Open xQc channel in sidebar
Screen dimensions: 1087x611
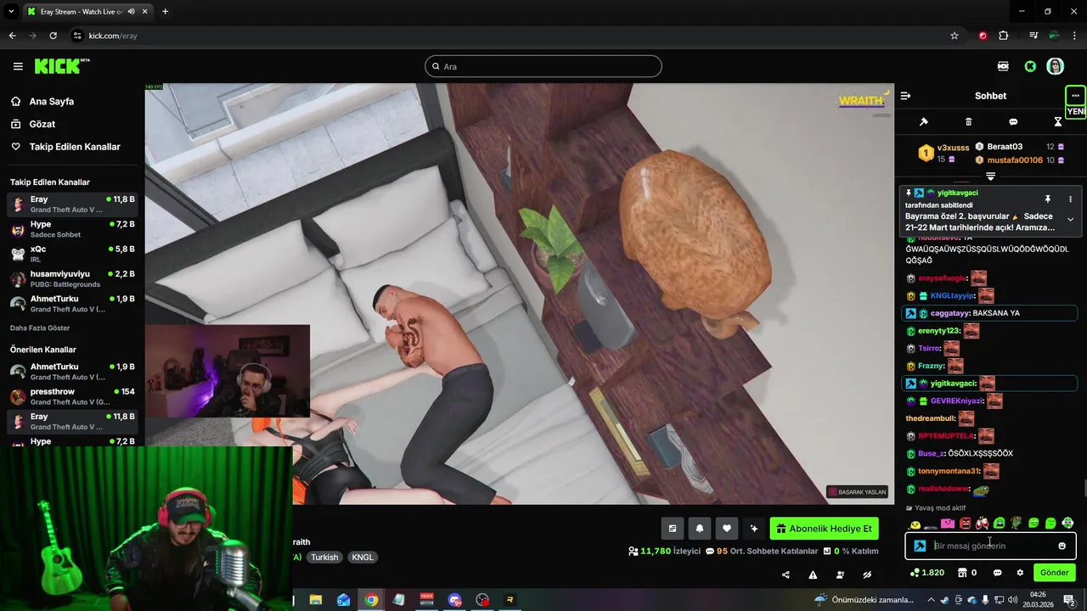(x=72, y=254)
